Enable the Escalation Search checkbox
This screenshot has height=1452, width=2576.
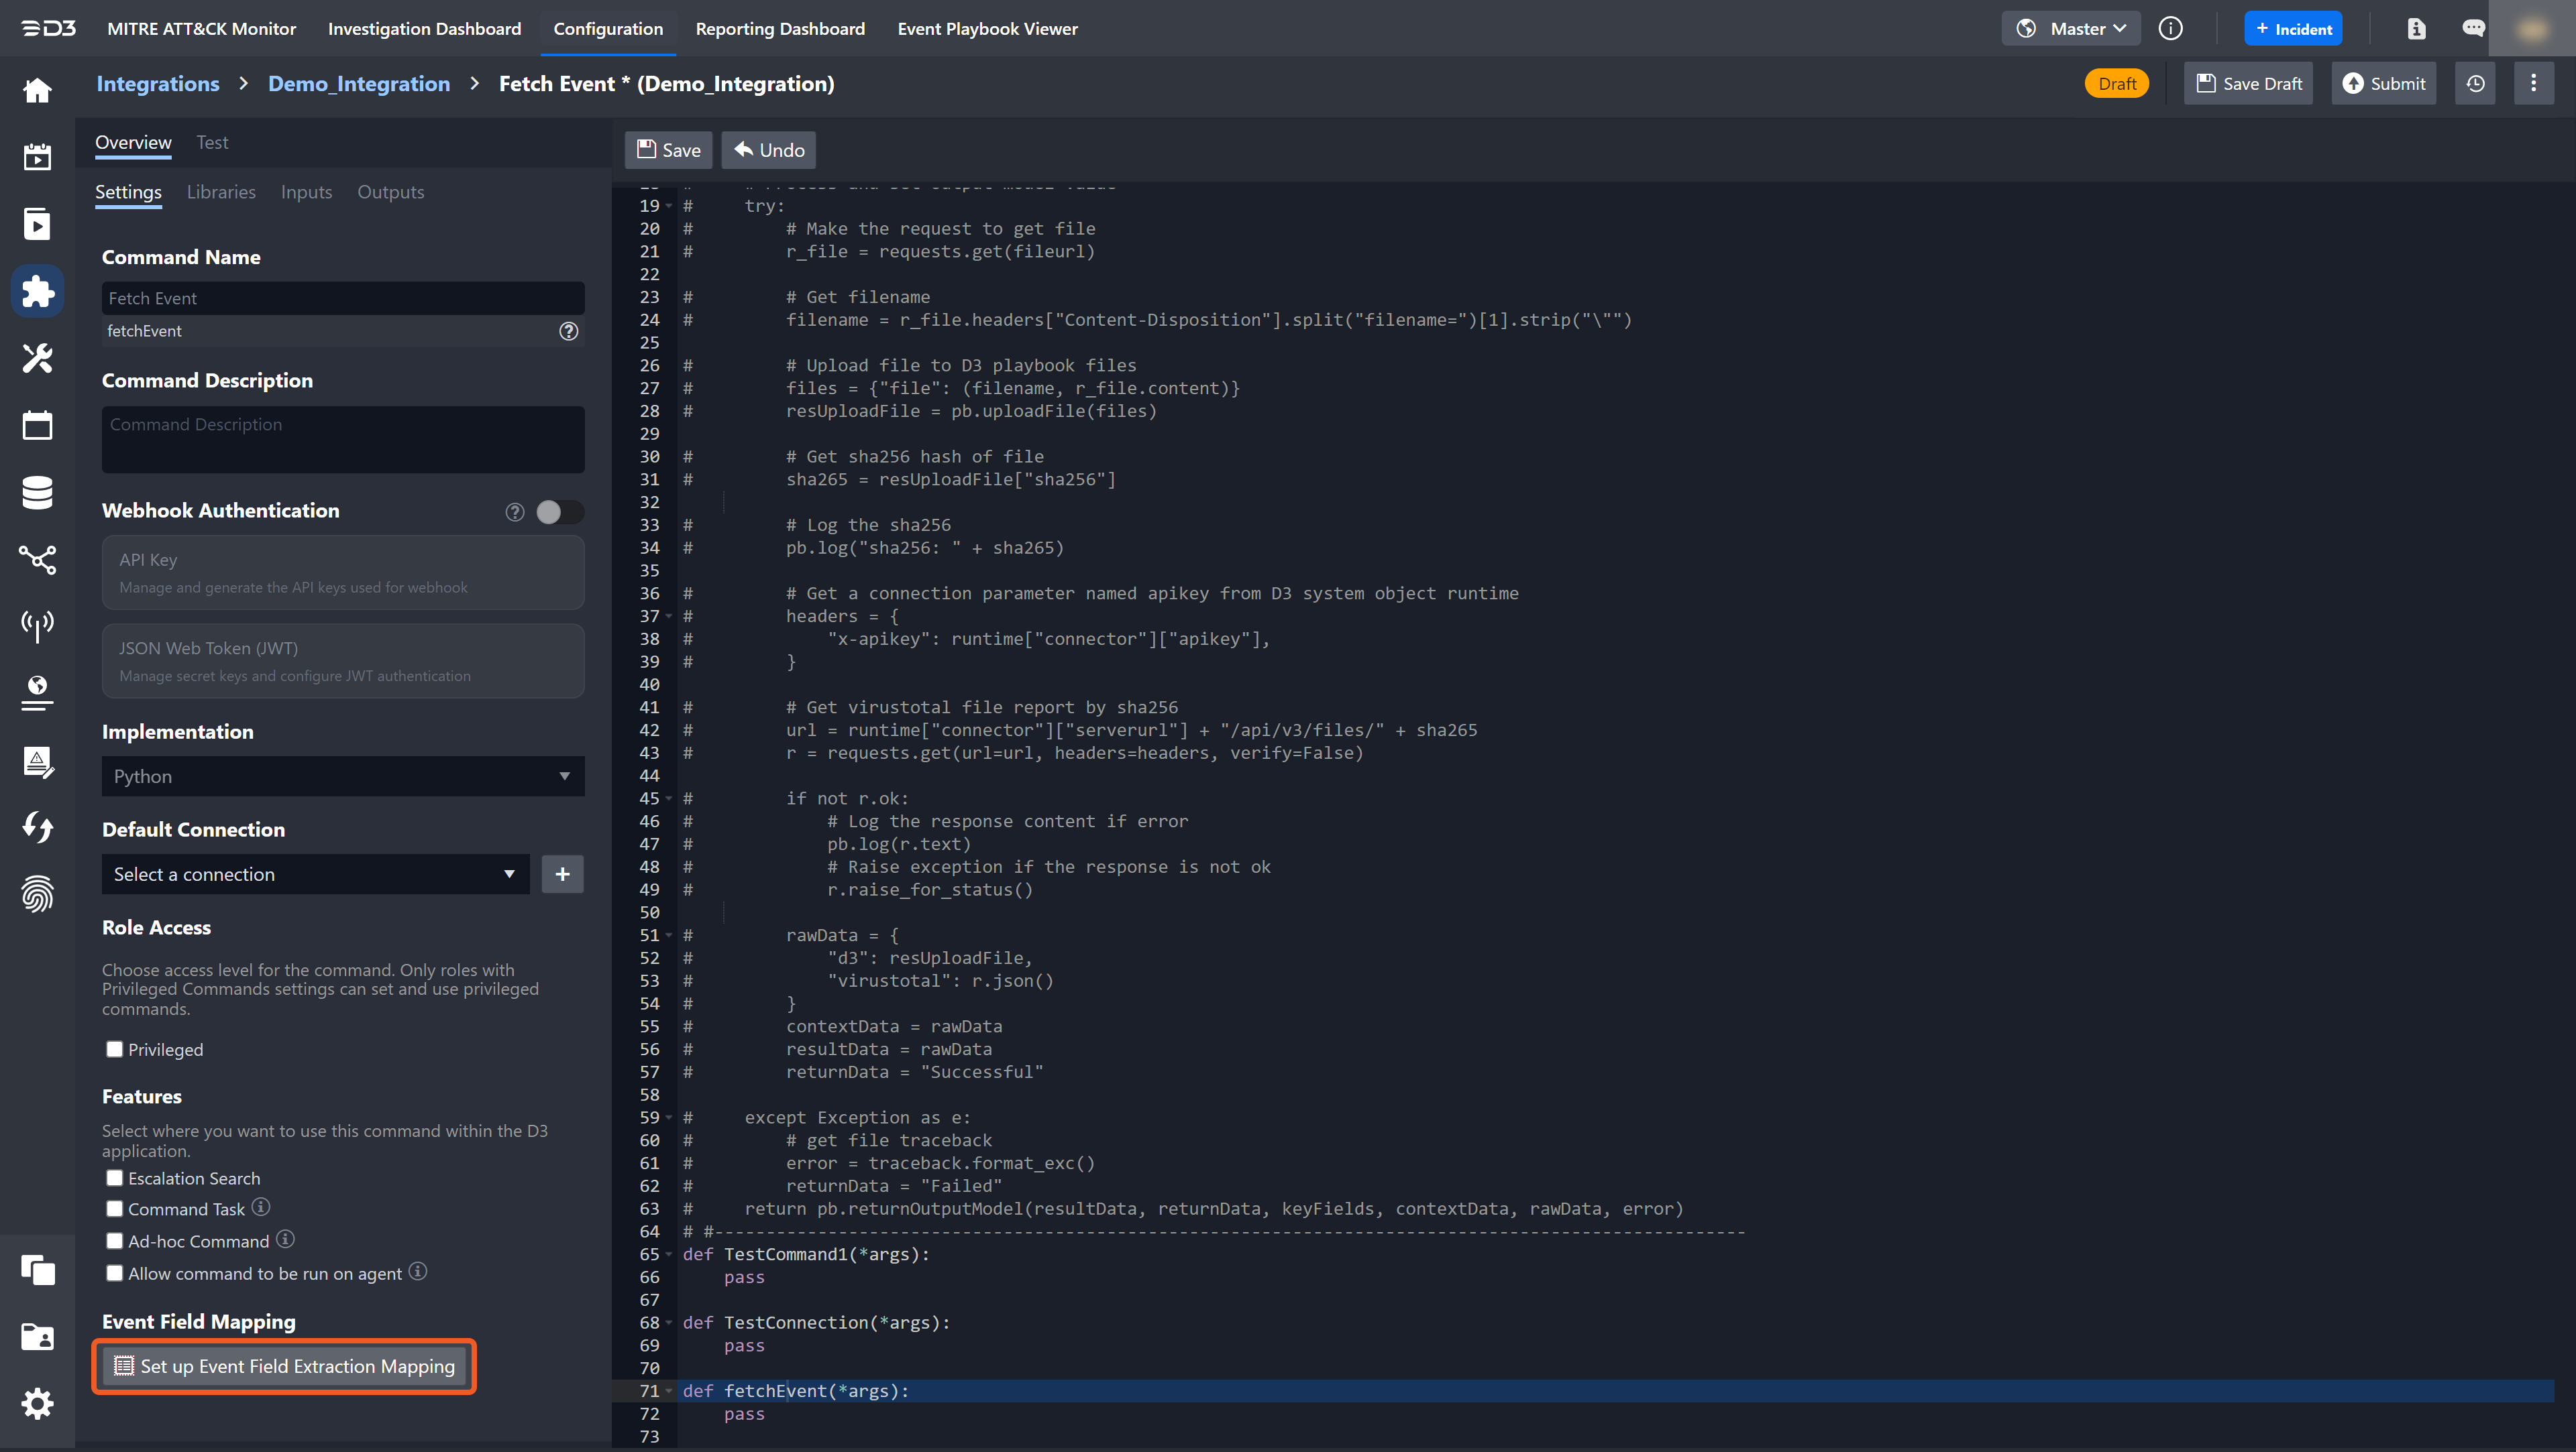(115, 1178)
